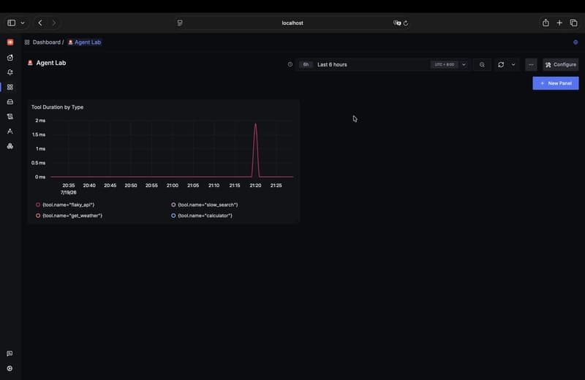
Task: Toggle slow_search series in legend
Action: [x=205, y=205]
